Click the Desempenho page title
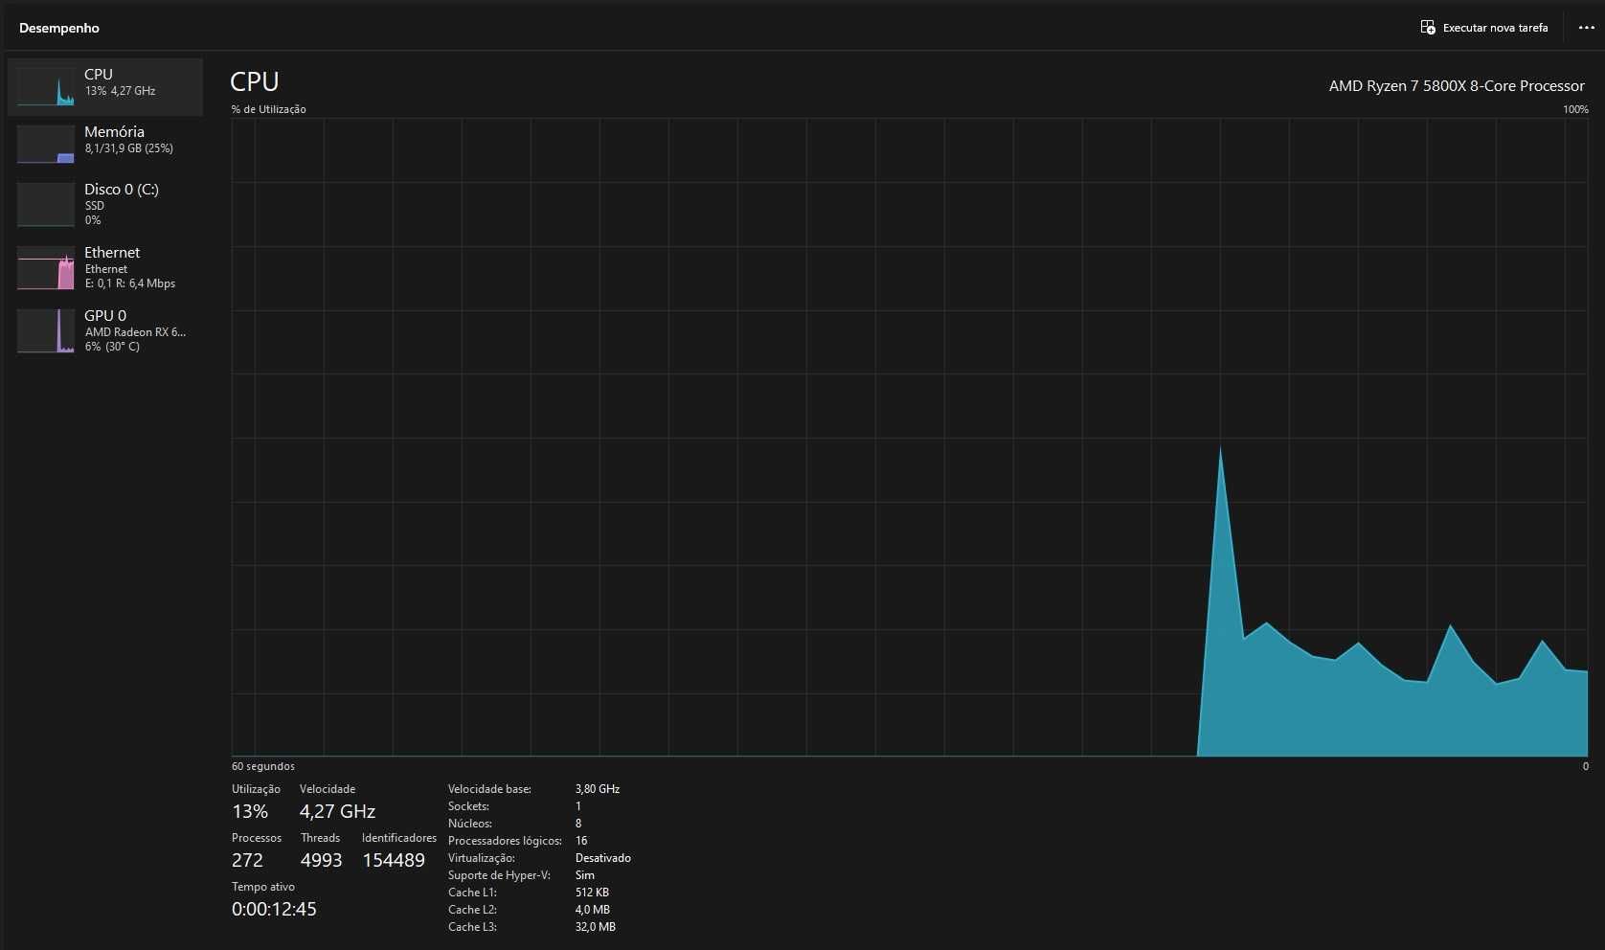This screenshot has width=1605, height=950. tap(59, 28)
